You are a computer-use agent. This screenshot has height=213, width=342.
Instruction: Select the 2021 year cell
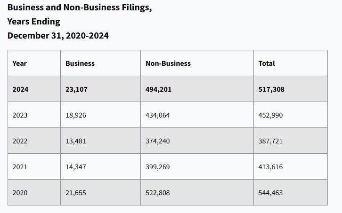coord(20,167)
